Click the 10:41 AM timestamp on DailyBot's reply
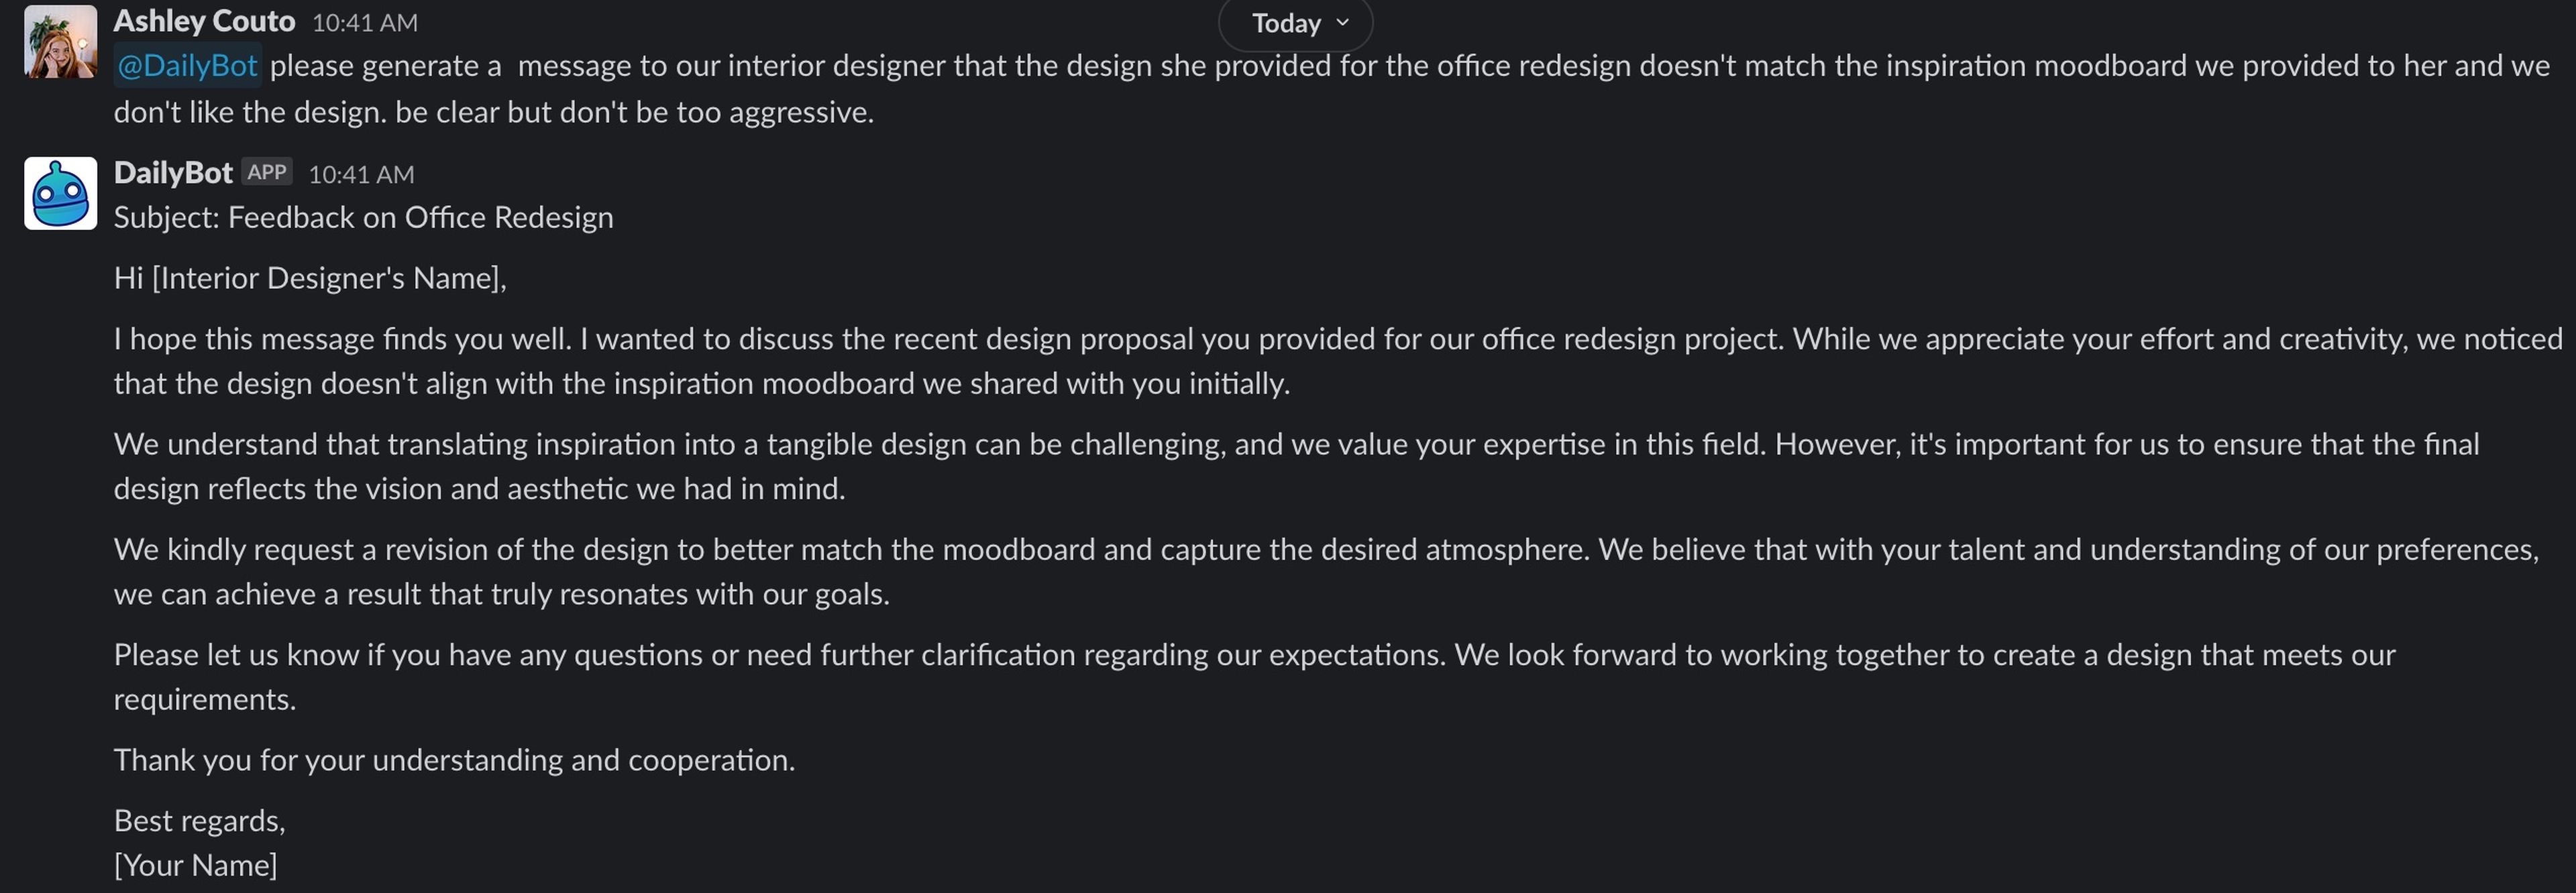This screenshot has width=2576, height=893. 361,175
